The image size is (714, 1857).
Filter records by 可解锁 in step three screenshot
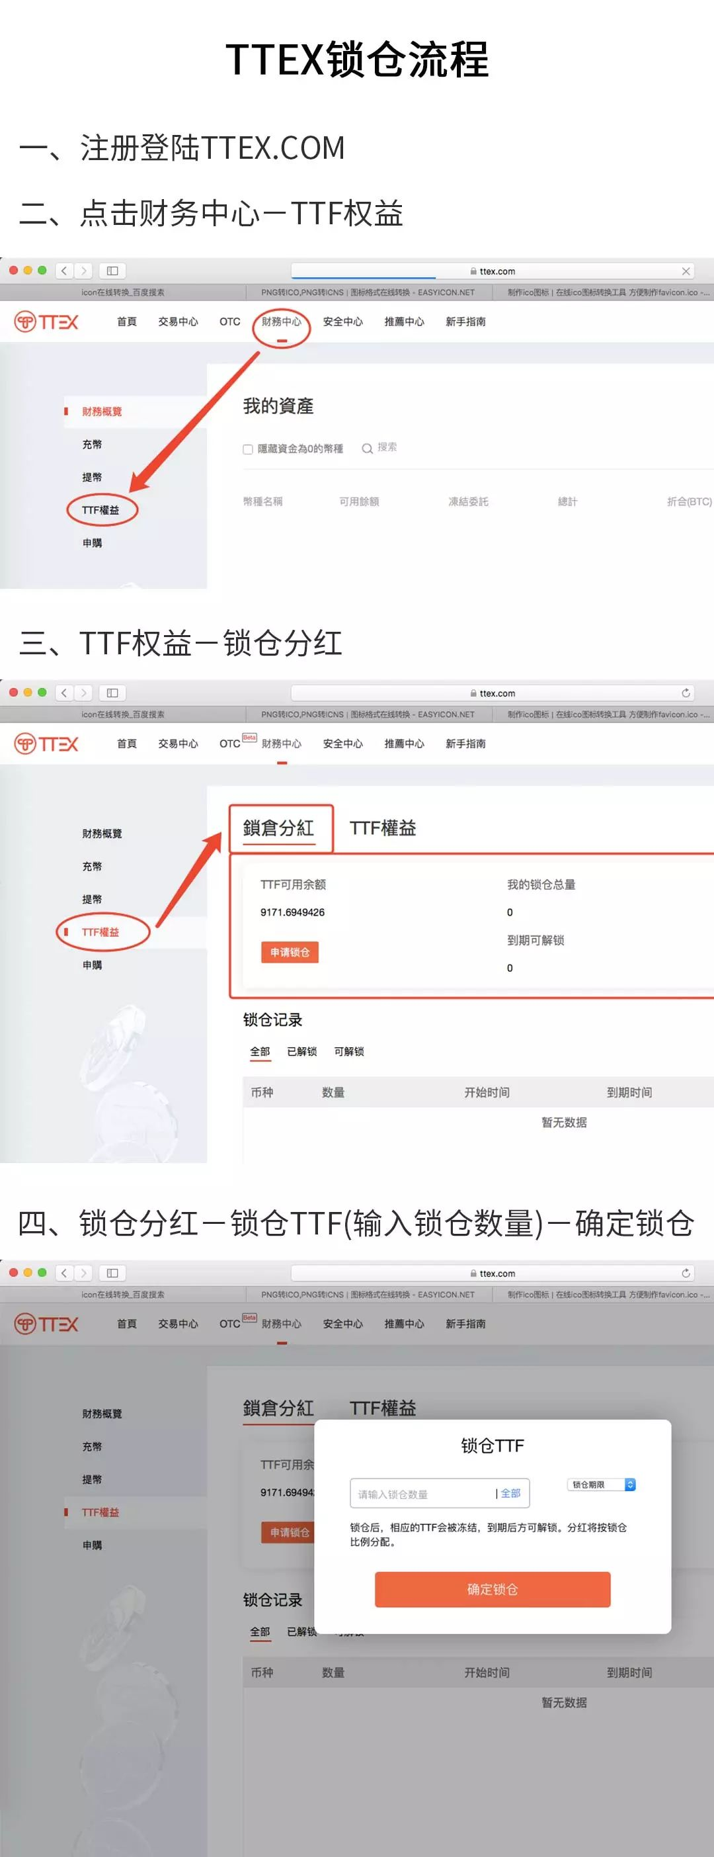click(350, 1052)
